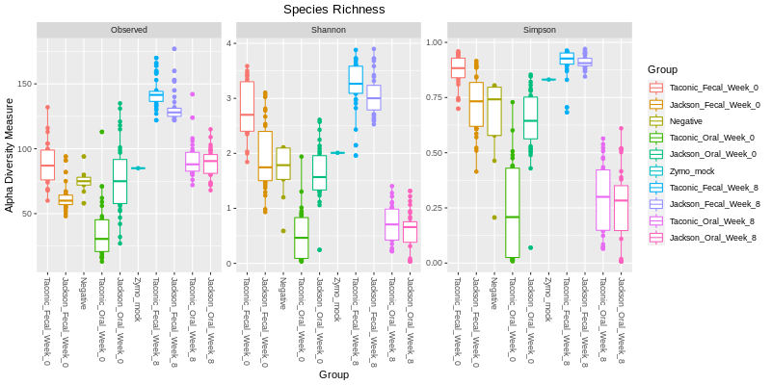Screen dimensions: 771x385
Task: Click the Group x-axis title
Action: click(x=334, y=375)
